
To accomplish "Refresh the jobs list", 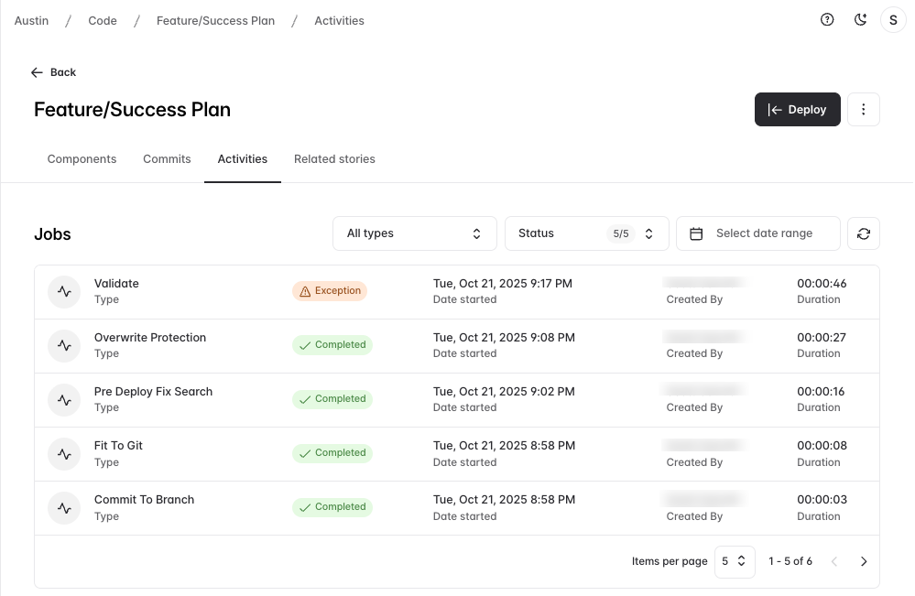I will coord(863,233).
